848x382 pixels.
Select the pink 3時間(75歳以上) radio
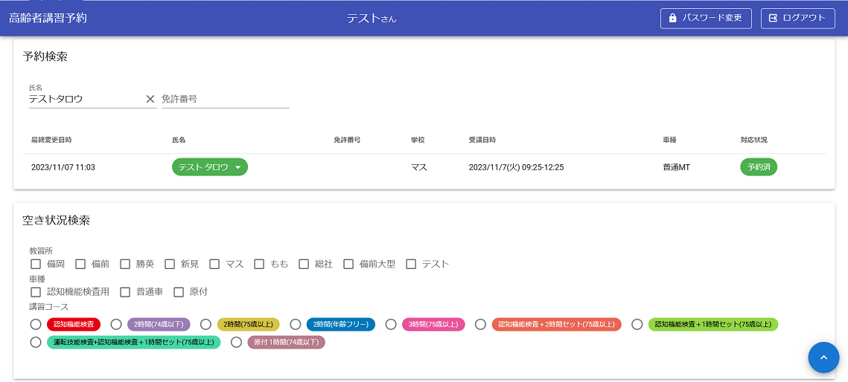391,324
